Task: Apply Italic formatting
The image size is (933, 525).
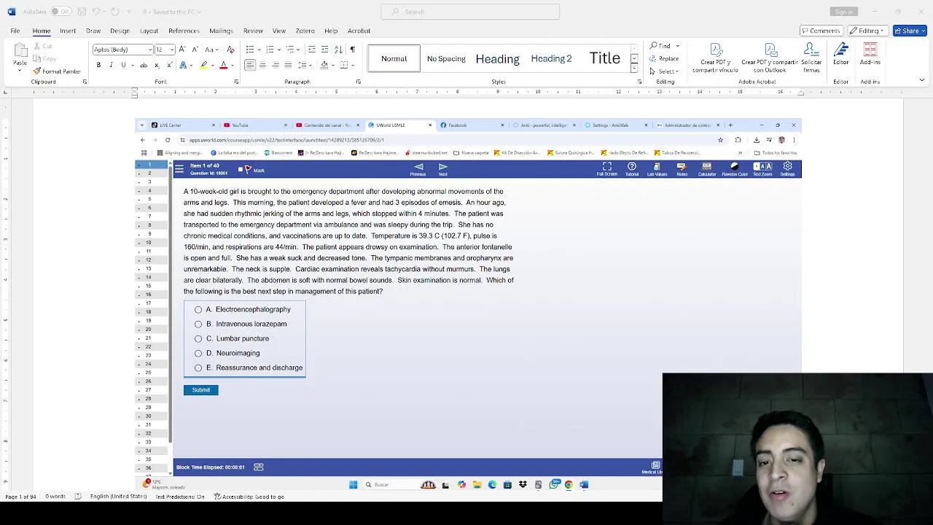Action: (111, 65)
